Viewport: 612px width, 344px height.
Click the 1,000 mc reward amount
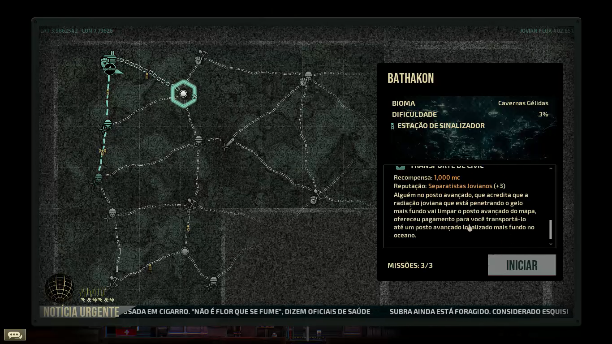pos(447,177)
